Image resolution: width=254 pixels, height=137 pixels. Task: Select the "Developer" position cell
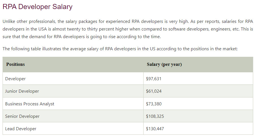(x=16, y=79)
